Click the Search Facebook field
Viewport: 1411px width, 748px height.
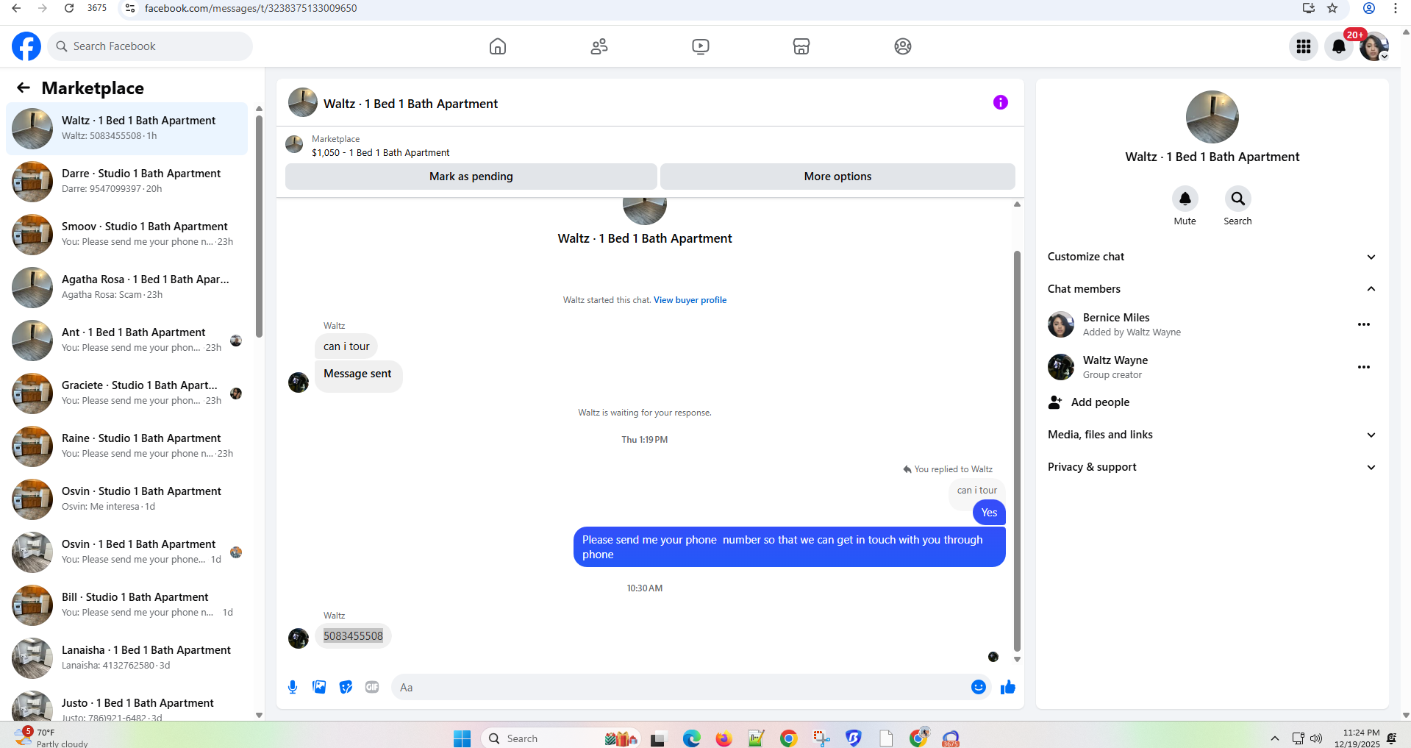pos(151,46)
